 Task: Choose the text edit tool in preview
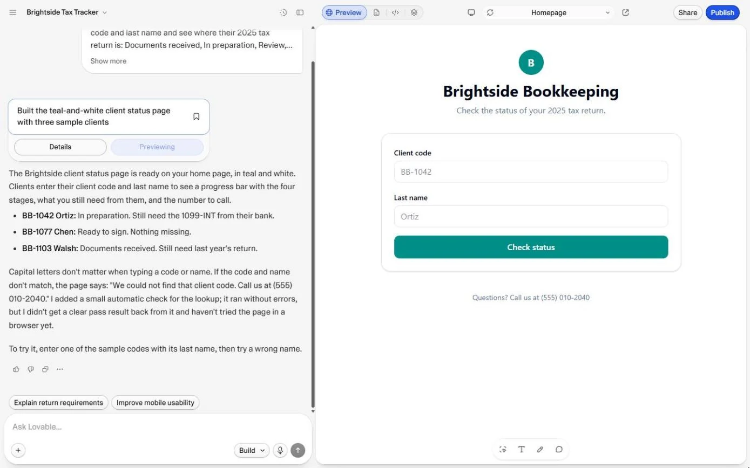522,449
